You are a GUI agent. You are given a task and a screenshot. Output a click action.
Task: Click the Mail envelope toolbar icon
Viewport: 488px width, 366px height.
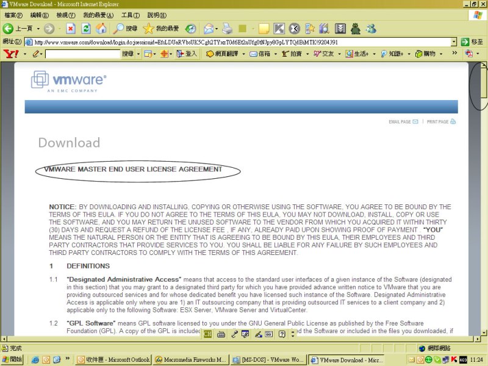pyautogui.click(x=209, y=29)
